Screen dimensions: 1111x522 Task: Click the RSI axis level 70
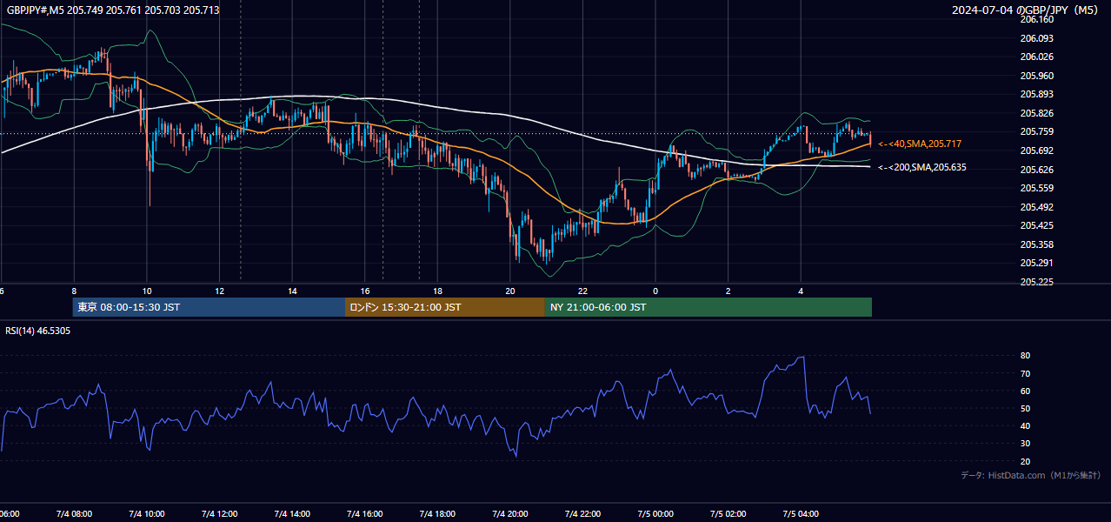(1026, 373)
